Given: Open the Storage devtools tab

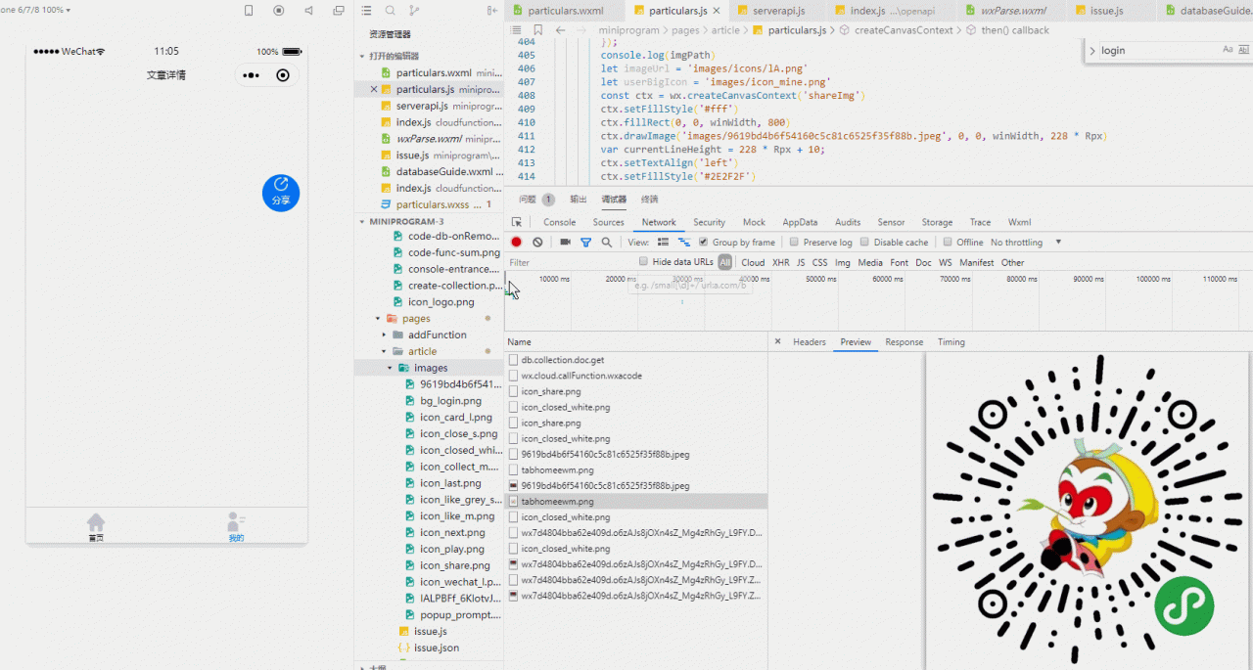Looking at the screenshot, I should click(x=937, y=222).
